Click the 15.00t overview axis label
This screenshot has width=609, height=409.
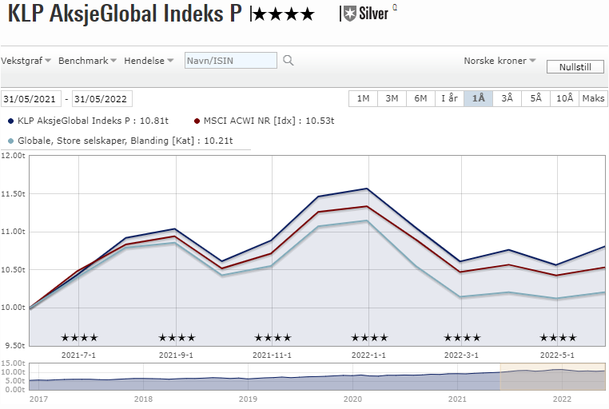(13, 363)
